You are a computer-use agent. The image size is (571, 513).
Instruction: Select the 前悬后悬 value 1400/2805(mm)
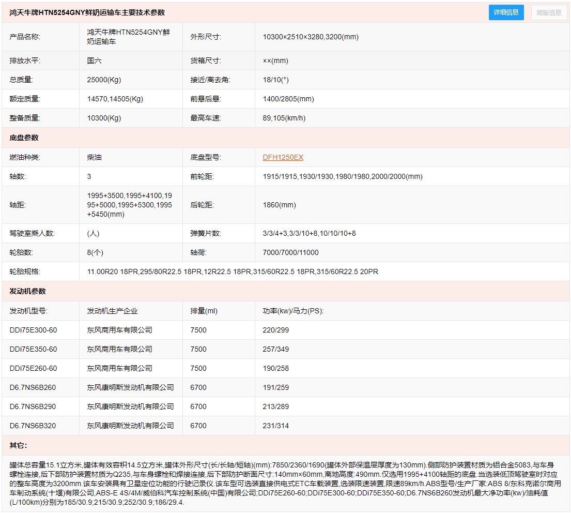click(288, 99)
